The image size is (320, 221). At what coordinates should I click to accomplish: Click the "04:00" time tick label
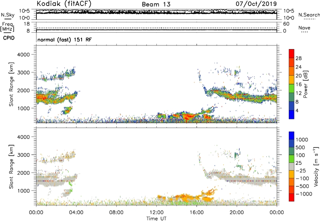[x=76, y=213]
